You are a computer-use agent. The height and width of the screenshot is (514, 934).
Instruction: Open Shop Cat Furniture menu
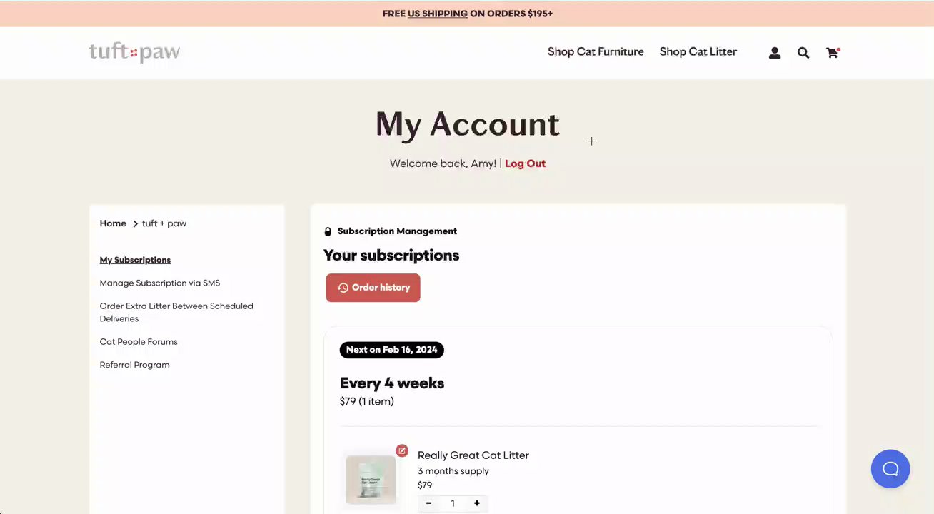coord(596,51)
